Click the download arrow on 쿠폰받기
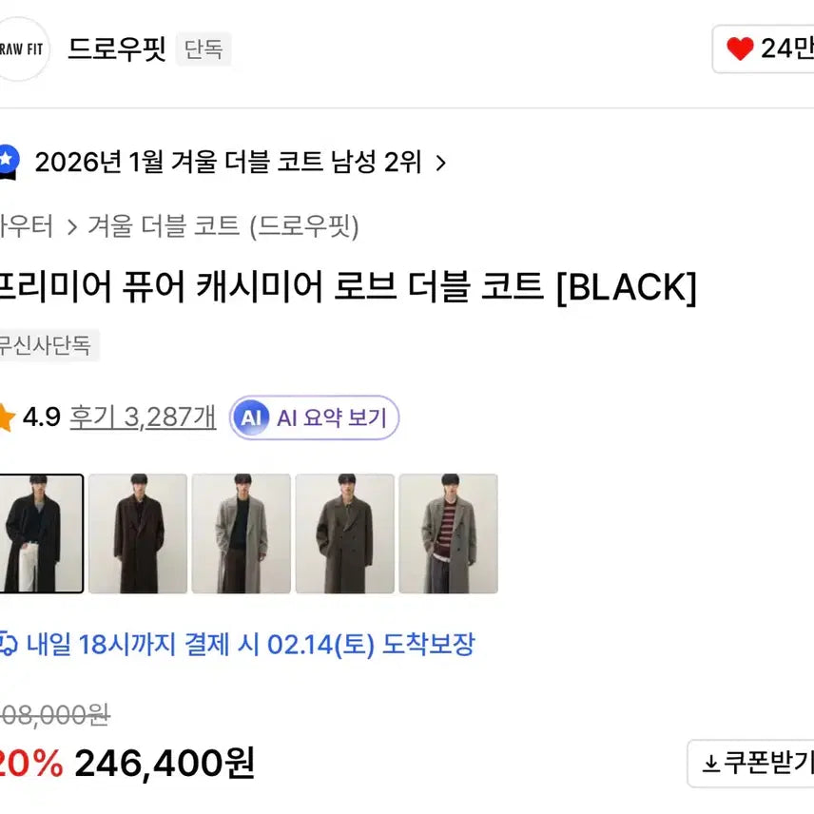814x814 pixels. tap(710, 763)
